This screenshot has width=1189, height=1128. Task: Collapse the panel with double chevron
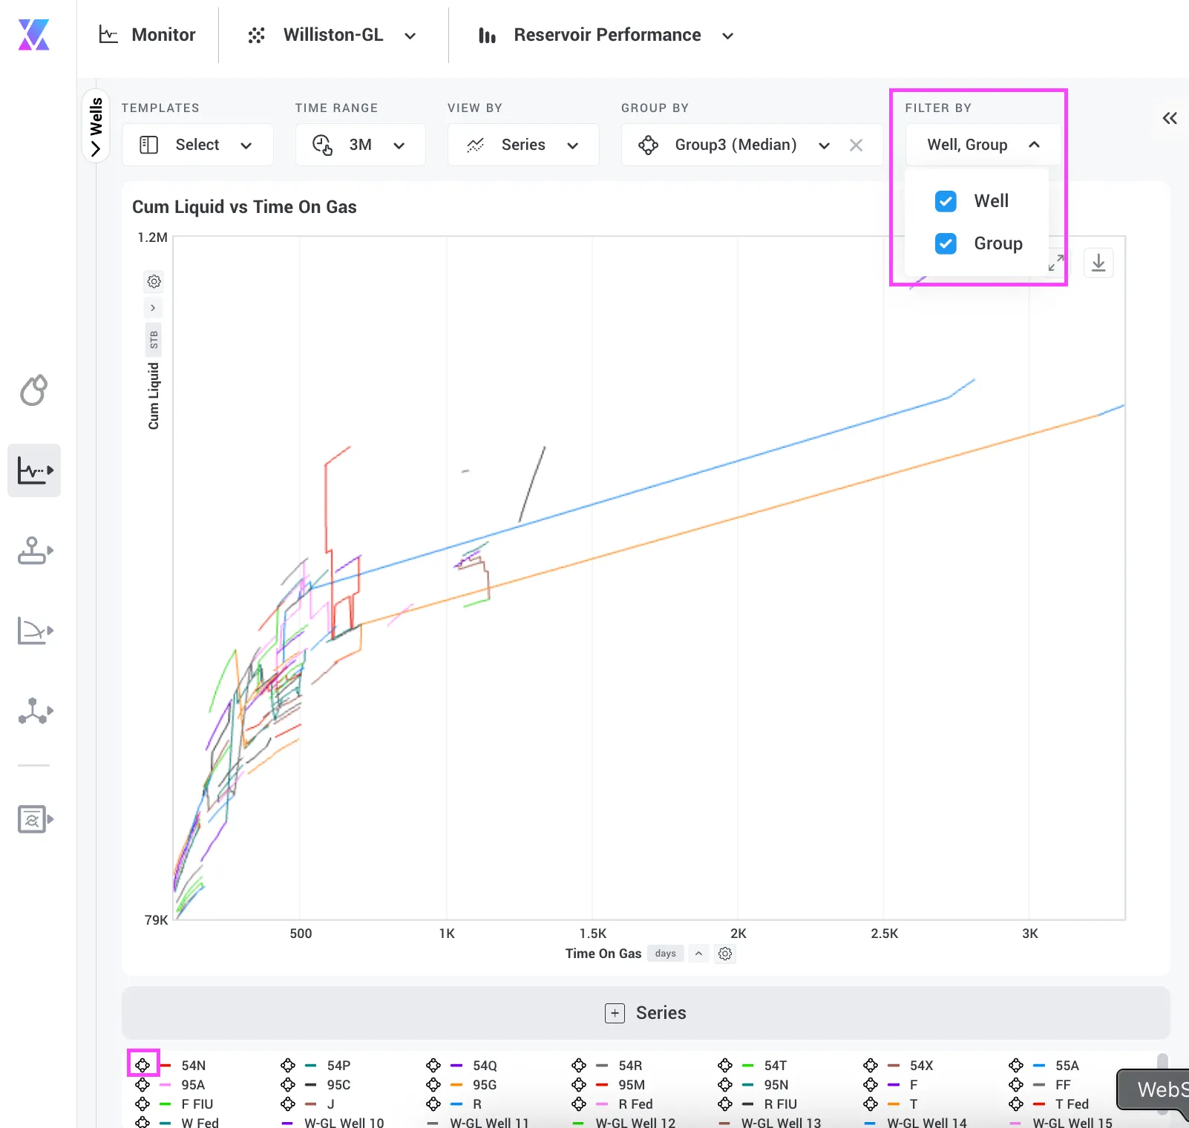[x=1170, y=118]
